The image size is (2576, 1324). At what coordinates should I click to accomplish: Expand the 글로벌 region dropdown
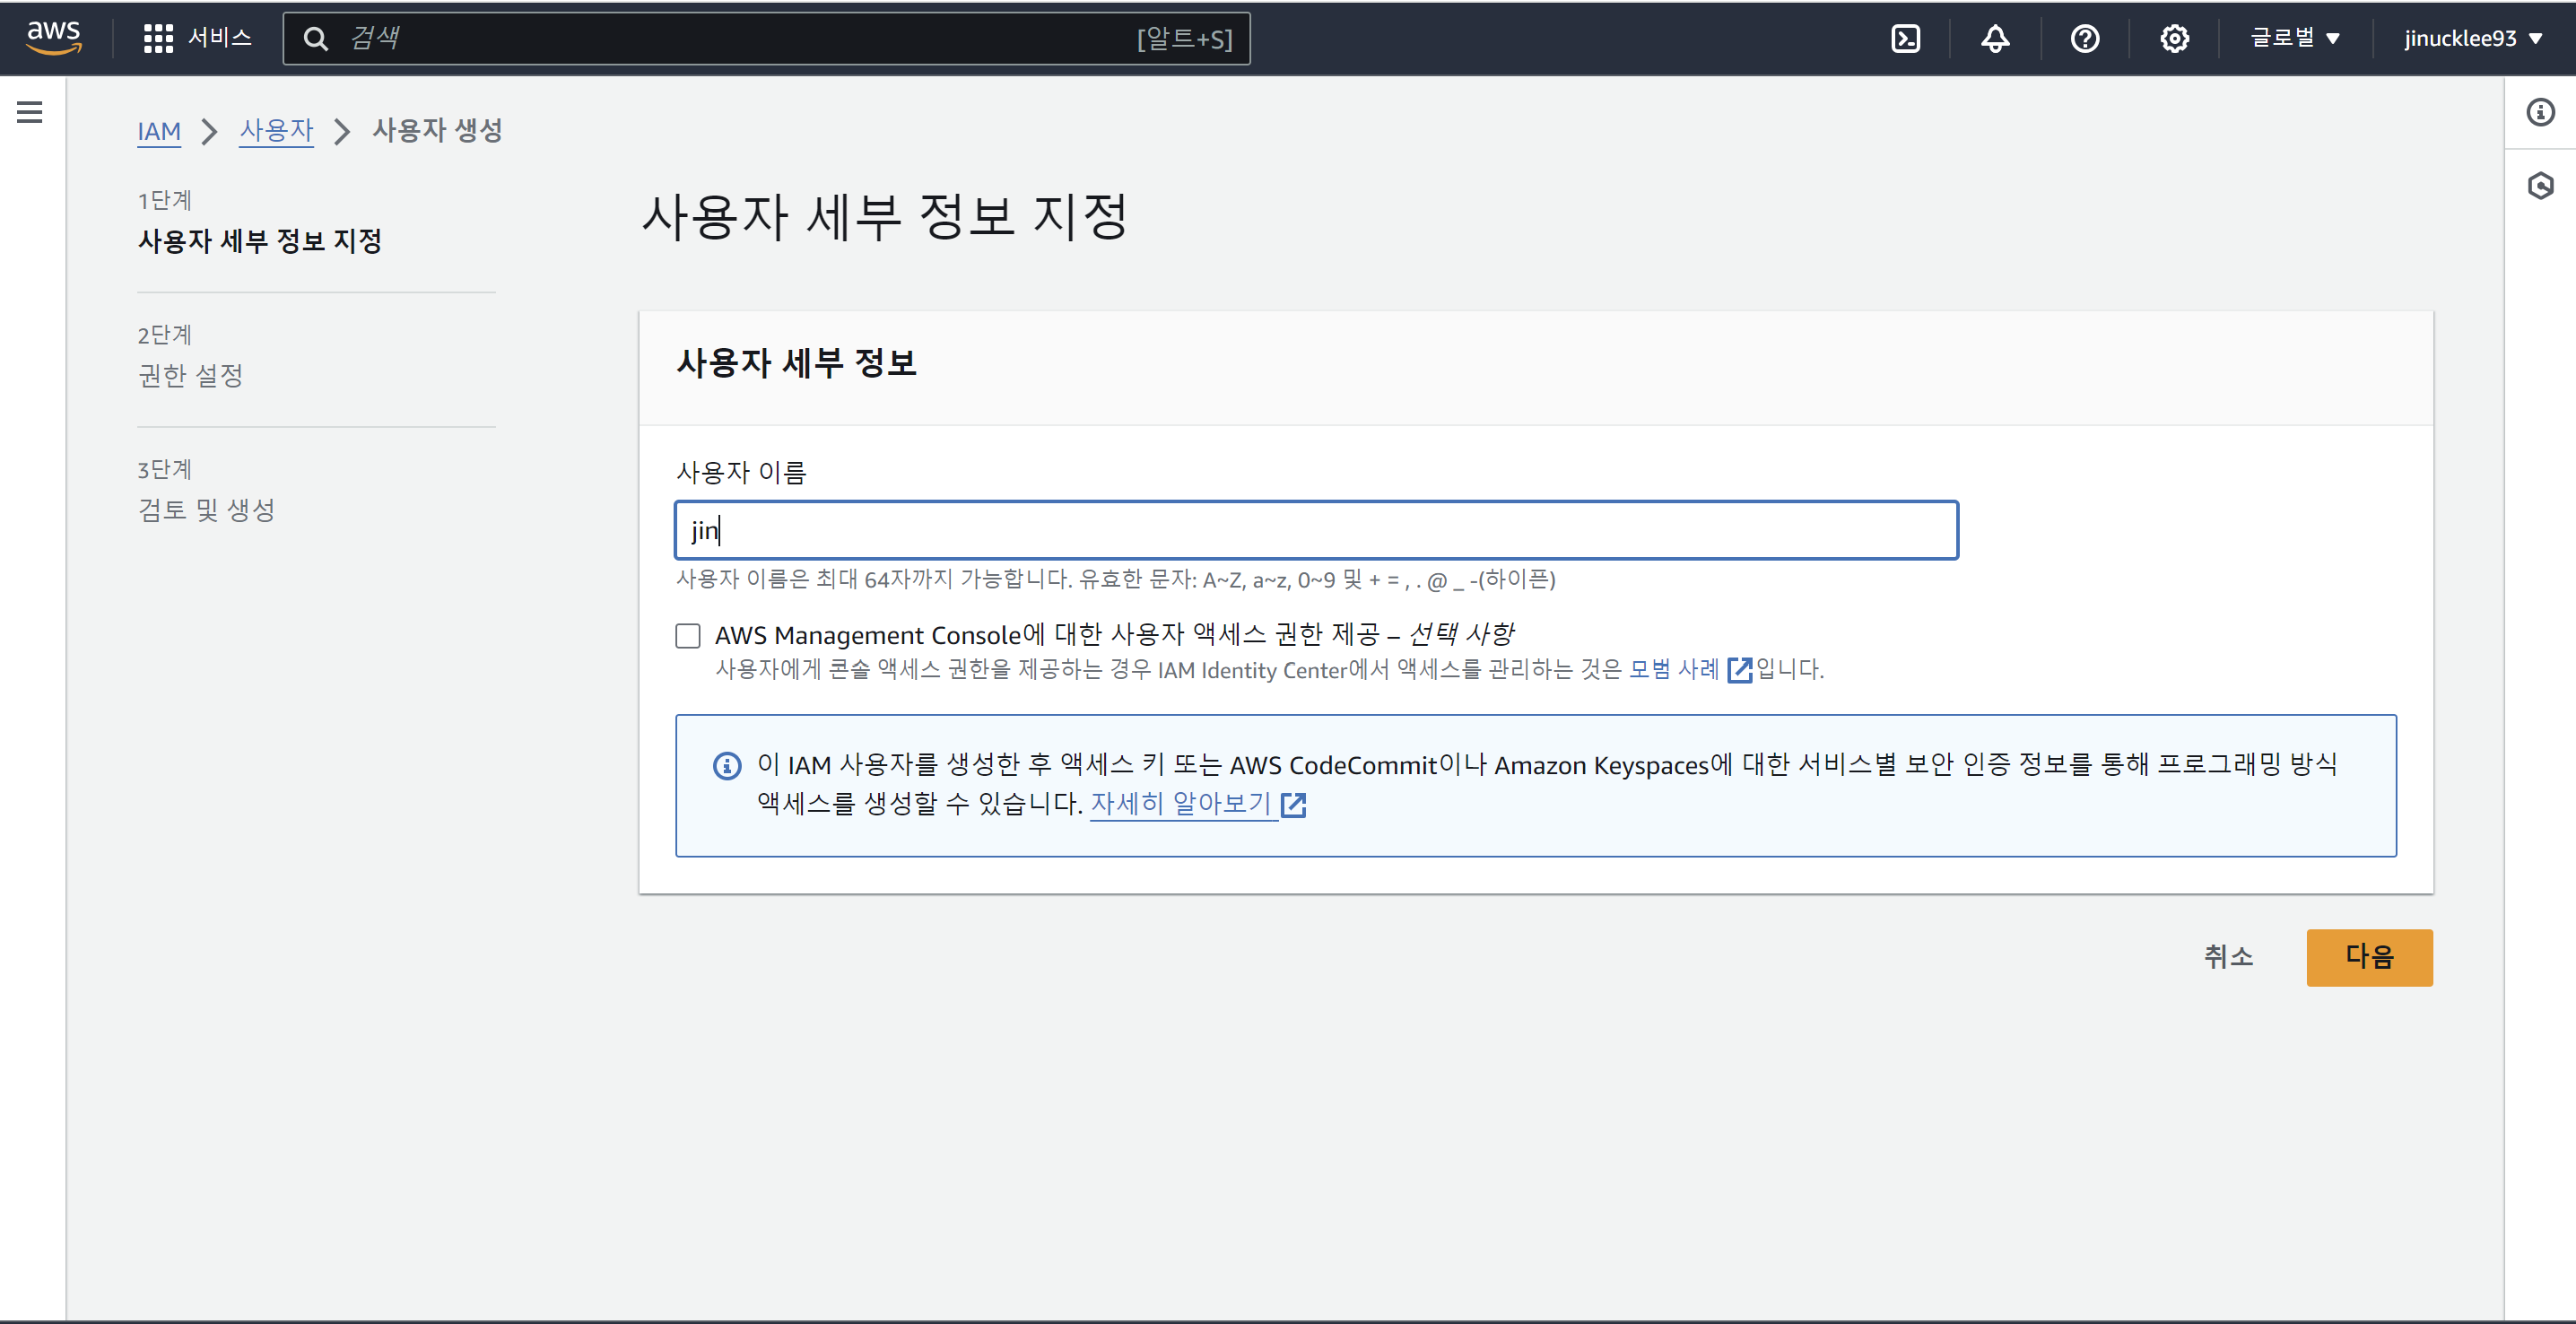click(2295, 38)
